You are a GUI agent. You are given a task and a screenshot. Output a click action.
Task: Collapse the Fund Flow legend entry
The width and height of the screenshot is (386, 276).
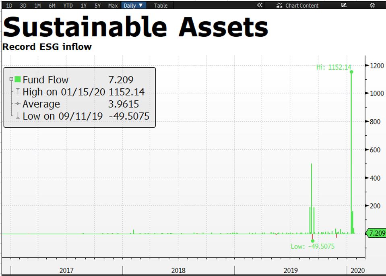coord(11,79)
